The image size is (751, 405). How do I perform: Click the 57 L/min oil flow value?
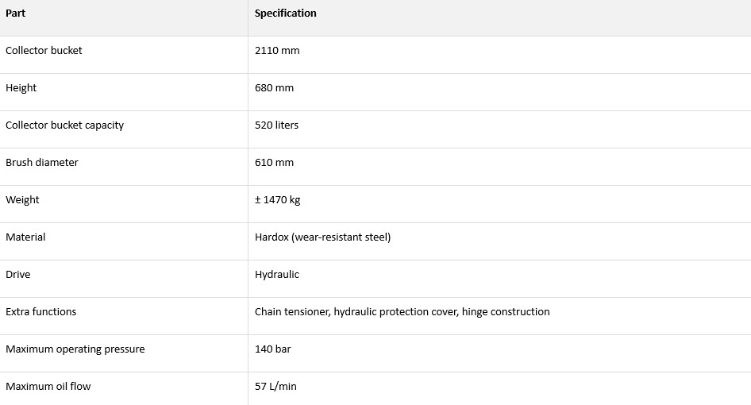275,387
